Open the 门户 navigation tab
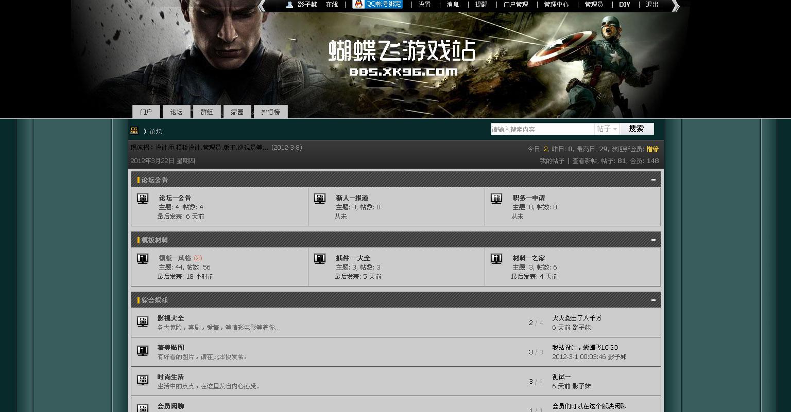Image resolution: width=791 pixels, height=412 pixels. pos(146,112)
